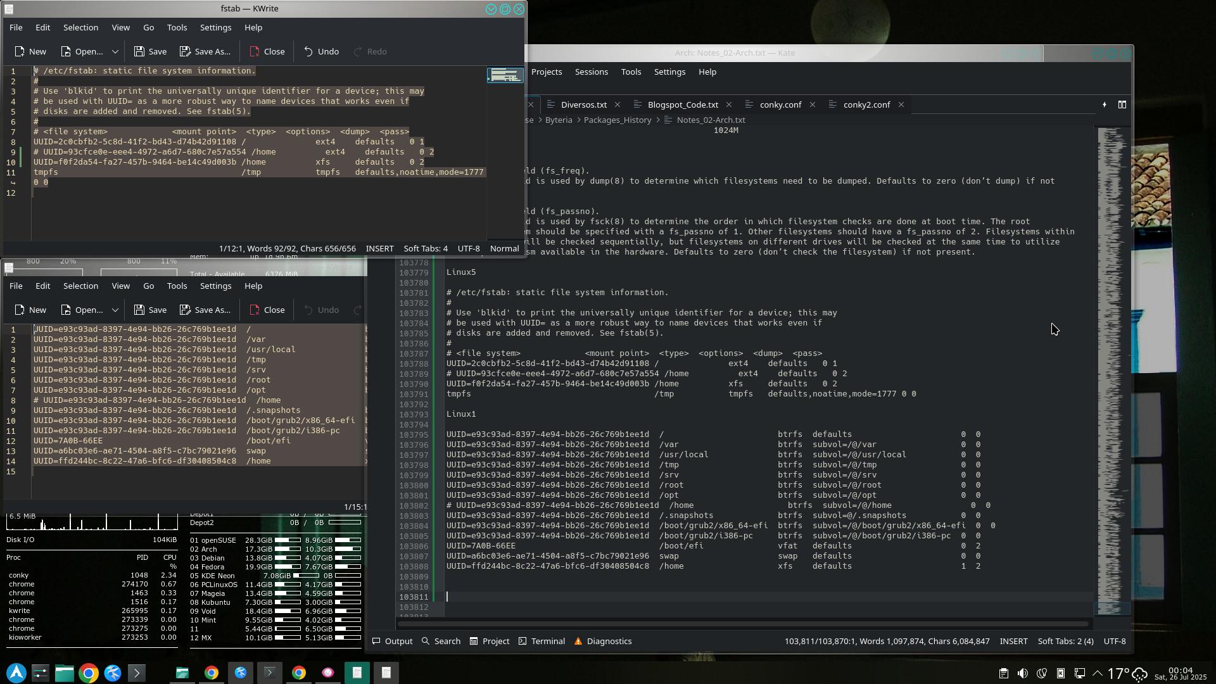Click New in lower KWrite window
Screen dimensions: 1216x684
click(30, 310)
